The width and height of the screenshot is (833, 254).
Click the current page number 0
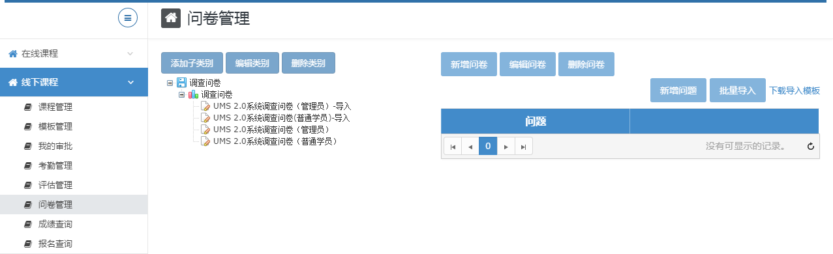click(488, 147)
